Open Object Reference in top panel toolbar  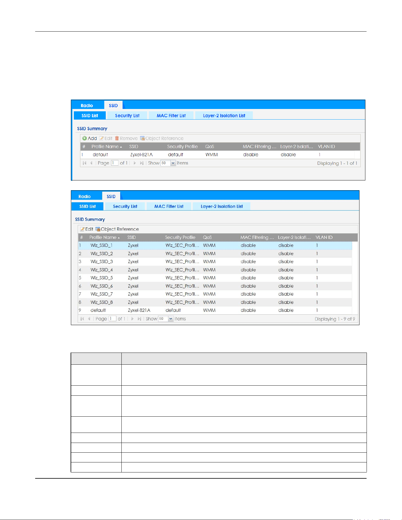point(162,138)
